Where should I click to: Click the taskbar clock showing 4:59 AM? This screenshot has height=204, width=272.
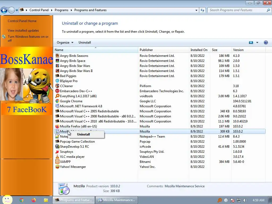(x=258, y=200)
